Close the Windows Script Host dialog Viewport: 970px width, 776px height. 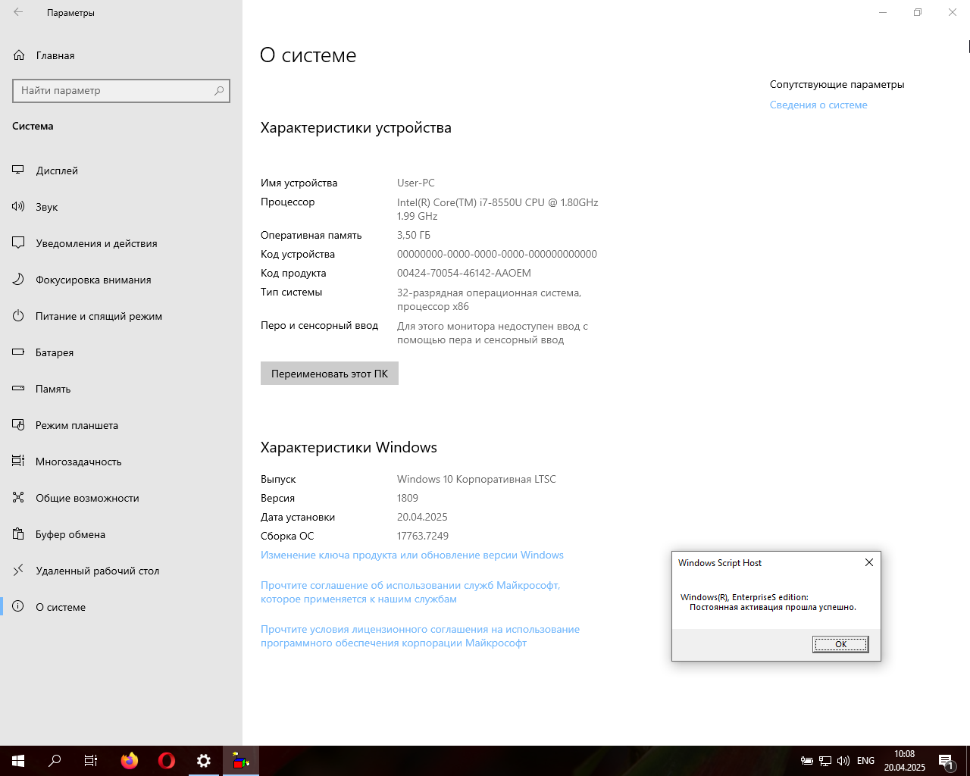[869, 562]
